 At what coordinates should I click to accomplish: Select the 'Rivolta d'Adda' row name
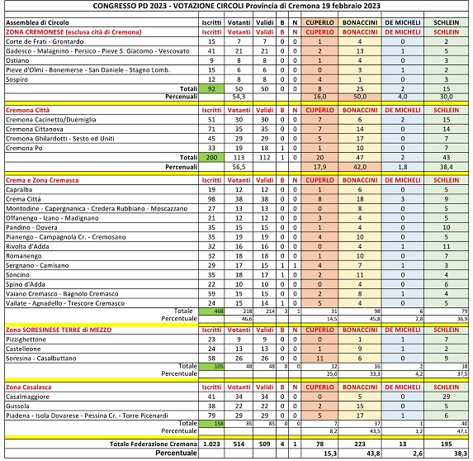click(x=27, y=246)
